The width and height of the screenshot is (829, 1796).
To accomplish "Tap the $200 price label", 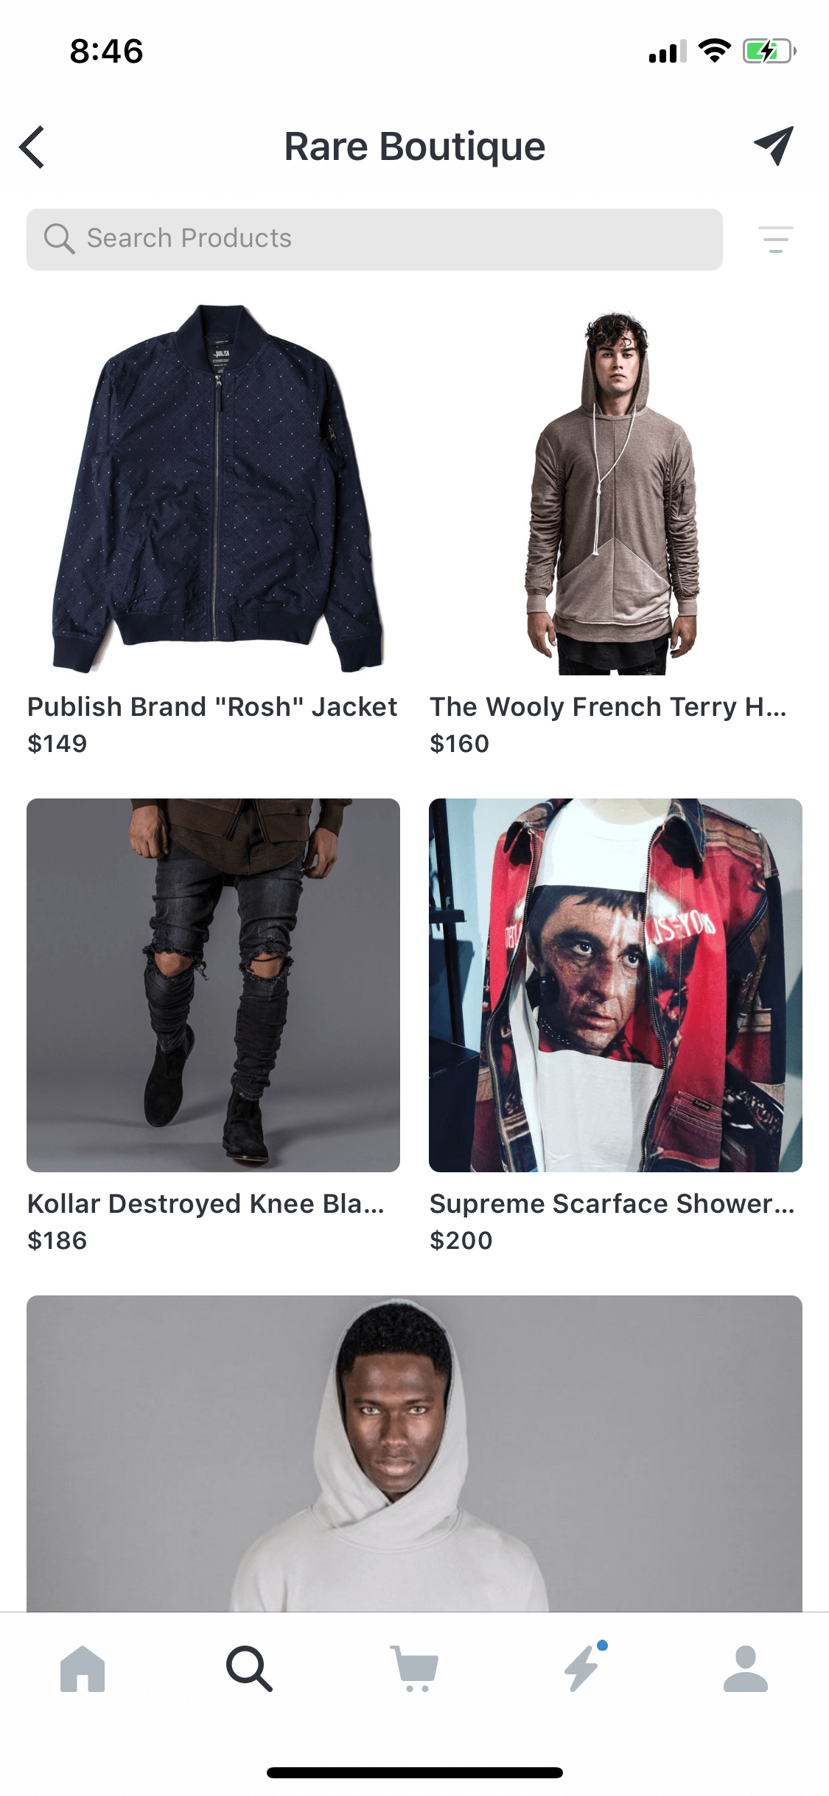I will point(461,1241).
